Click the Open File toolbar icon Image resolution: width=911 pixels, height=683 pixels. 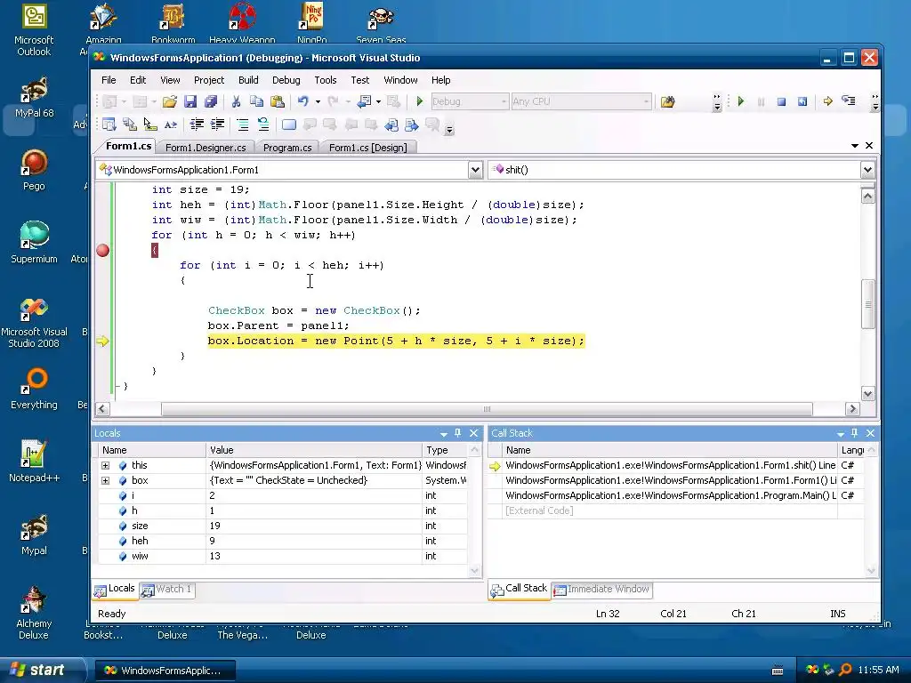click(169, 101)
